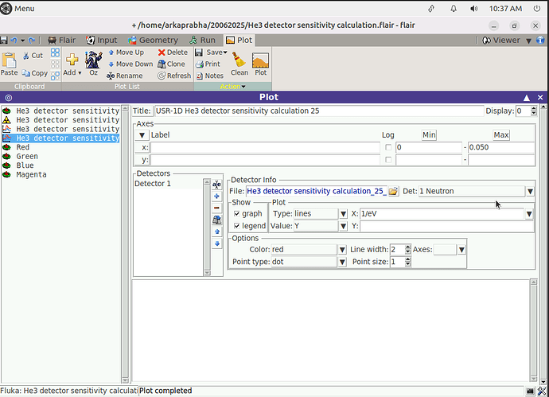Switch to the Run tab

pyautogui.click(x=202, y=41)
